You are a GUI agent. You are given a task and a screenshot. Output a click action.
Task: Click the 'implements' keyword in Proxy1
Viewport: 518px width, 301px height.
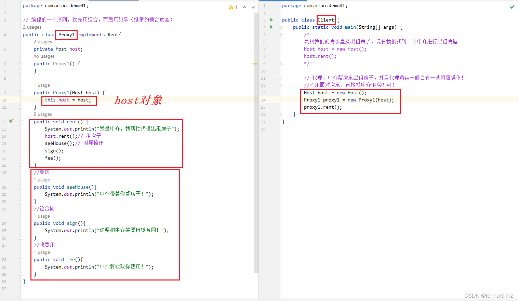pos(91,35)
